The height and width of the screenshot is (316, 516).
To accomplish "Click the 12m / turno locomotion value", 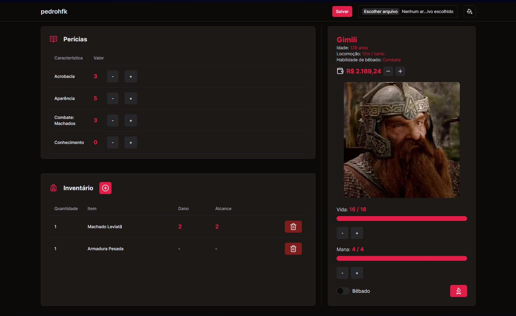I will tap(373, 54).
